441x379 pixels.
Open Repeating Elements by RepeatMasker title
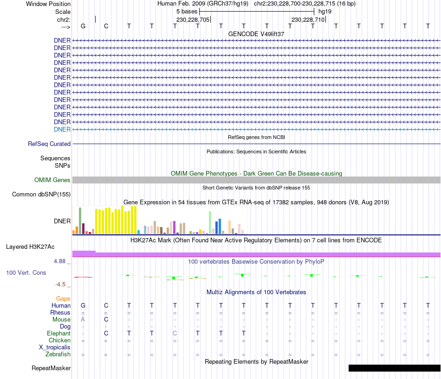click(256, 361)
